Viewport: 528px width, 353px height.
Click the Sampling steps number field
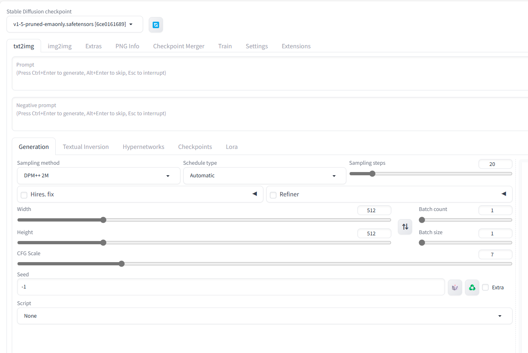click(495, 164)
